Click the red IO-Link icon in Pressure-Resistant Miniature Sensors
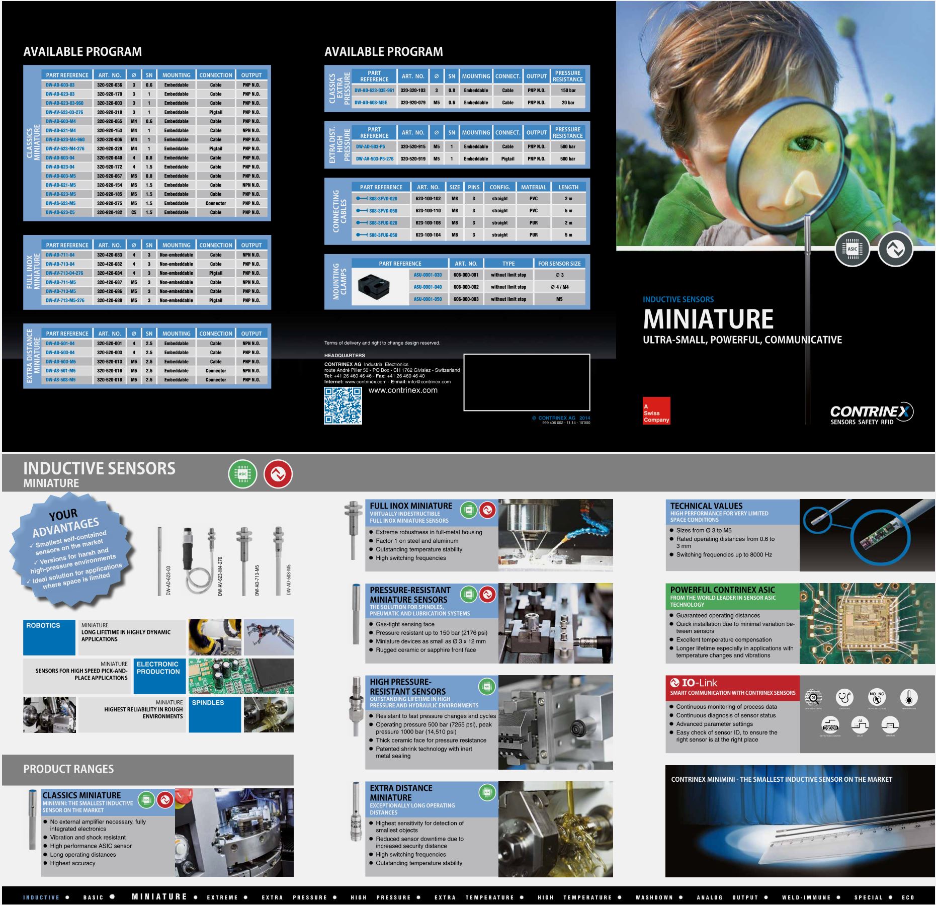Viewport: 936px width, 905px height. 487,594
